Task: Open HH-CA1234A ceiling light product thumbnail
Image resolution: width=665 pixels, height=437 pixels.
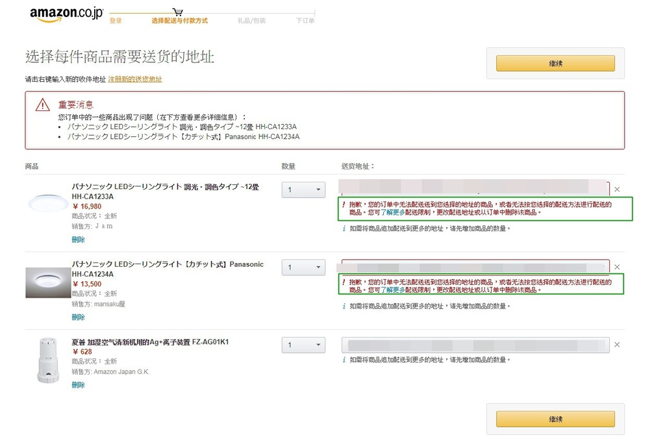Action: point(48,282)
